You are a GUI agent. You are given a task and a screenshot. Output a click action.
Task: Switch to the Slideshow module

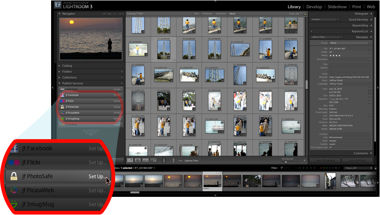(337, 7)
